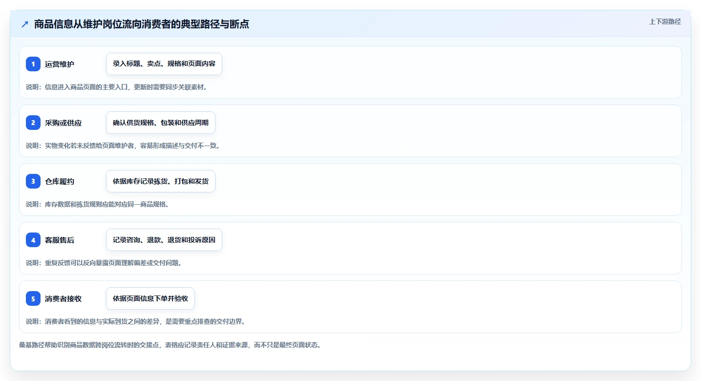701x381 pixels.
Task: Click step number badge 4 for 客服售后
Action: click(x=33, y=240)
